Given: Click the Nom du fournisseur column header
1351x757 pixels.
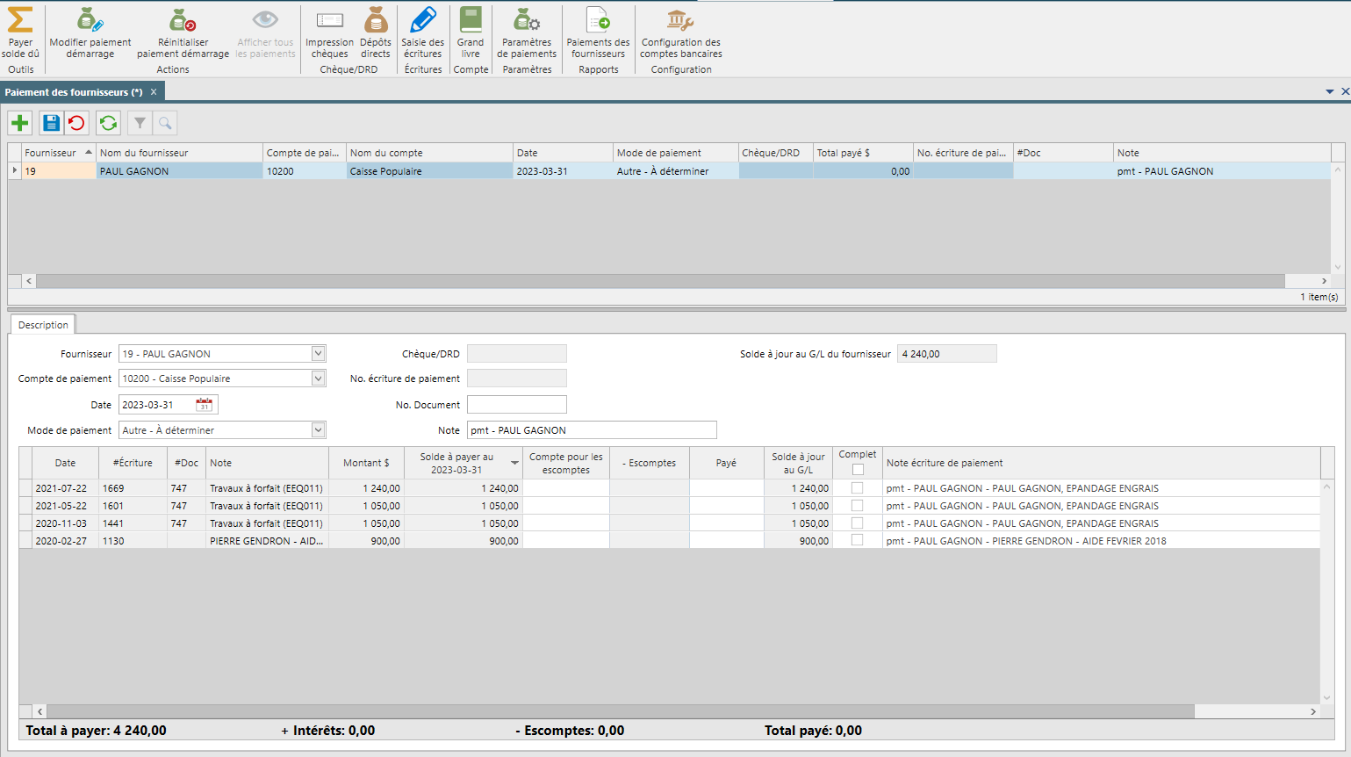Looking at the screenshot, I should (x=179, y=153).
